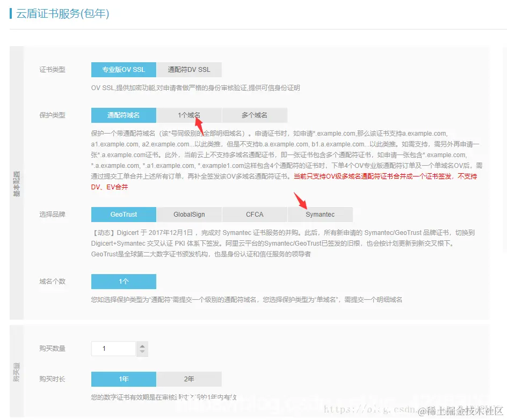Select 通配符域名 protection type

coord(124,115)
